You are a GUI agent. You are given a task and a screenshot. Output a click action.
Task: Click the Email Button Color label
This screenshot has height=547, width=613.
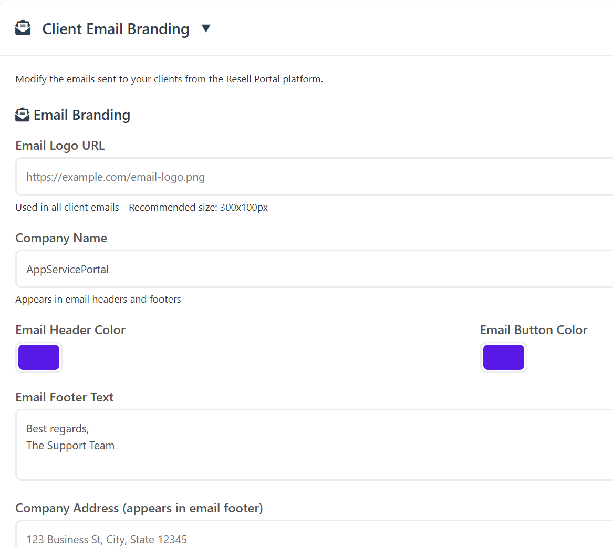click(x=533, y=330)
